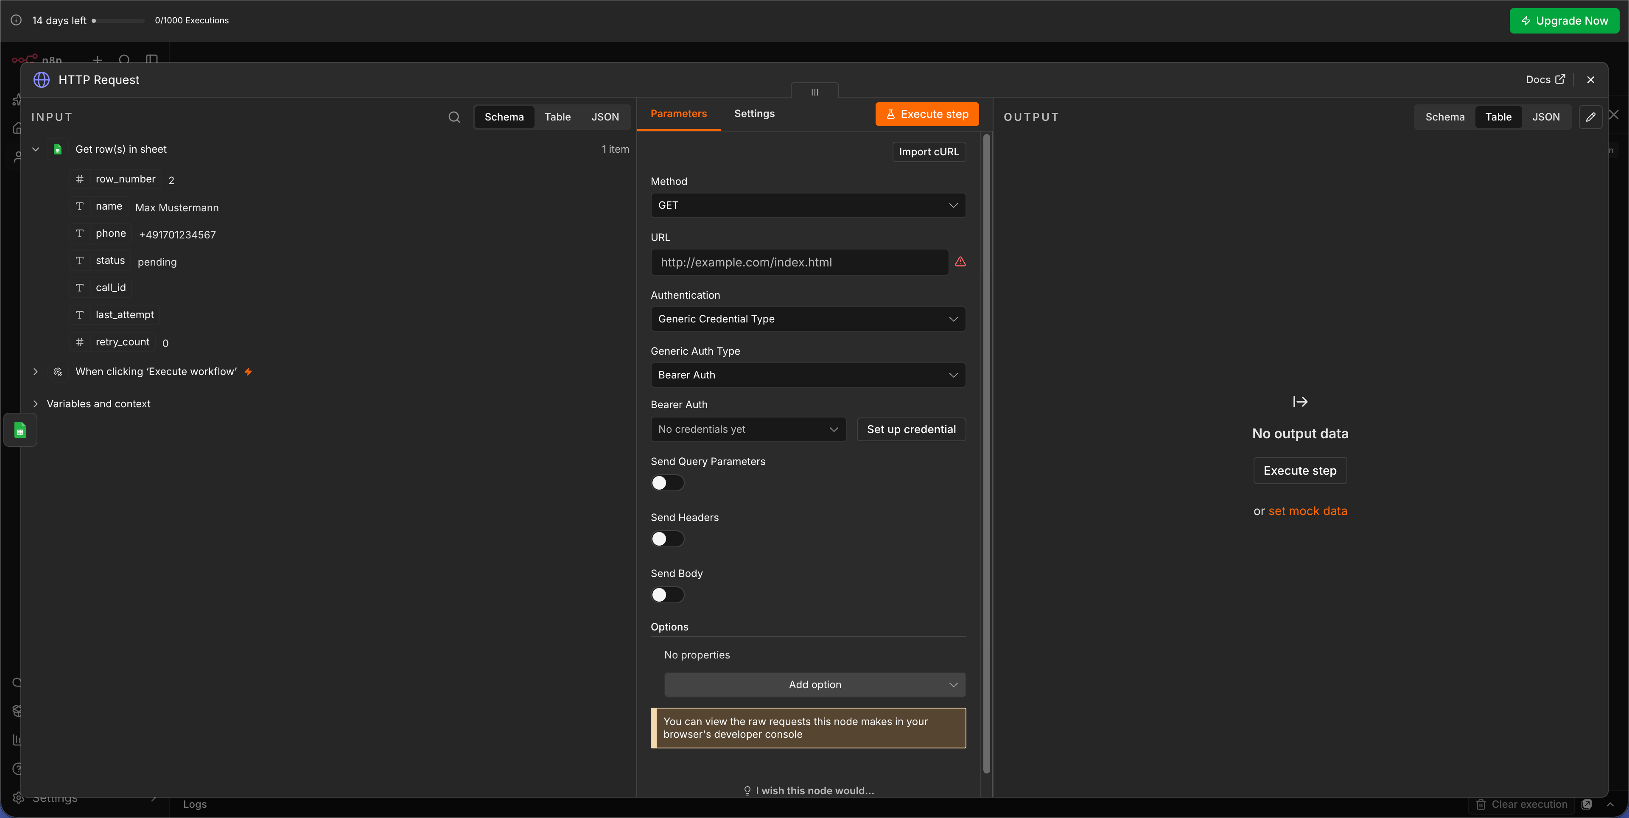Click the info icon next to 14 days left
The width and height of the screenshot is (1629, 818).
[x=17, y=20]
